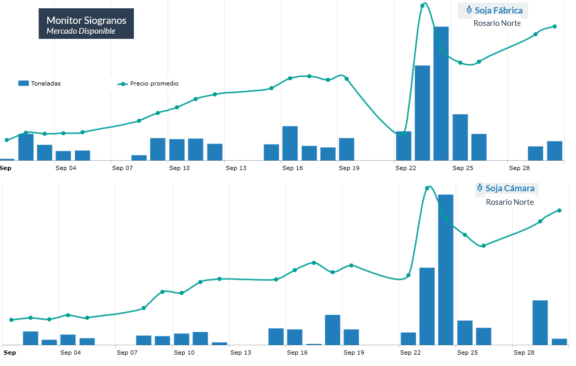Click the blue Toneladas legend swatch
The height and width of the screenshot is (366, 576).
coord(23,83)
